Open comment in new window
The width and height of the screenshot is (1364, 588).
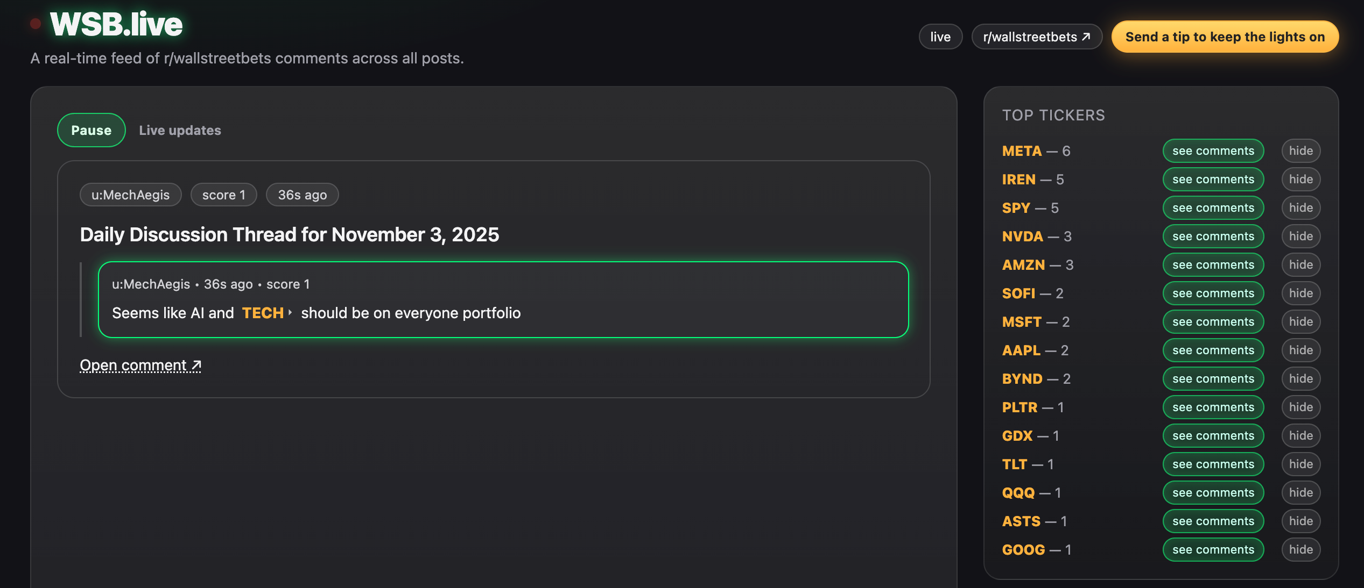(140, 365)
